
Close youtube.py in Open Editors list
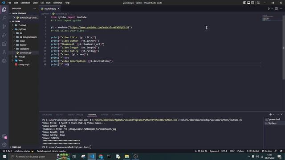(14, 17)
